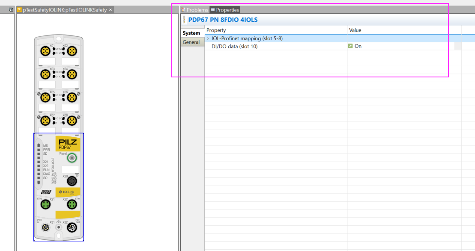Screen dimensions: 475x251
Task: Select the X31 PWR IN connector
Action: click(x=45, y=227)
